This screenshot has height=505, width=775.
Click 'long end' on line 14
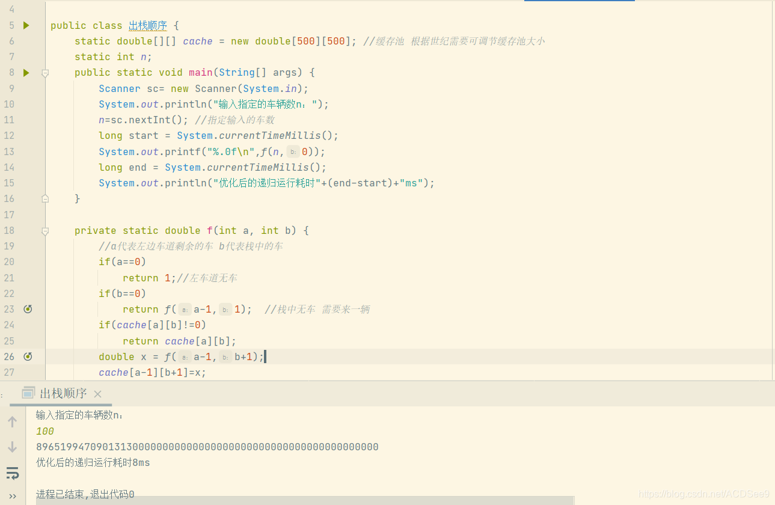(x=123, y=167)
